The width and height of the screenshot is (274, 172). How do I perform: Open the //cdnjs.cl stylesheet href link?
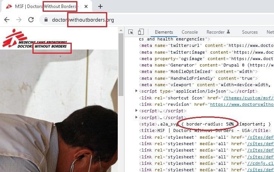point(260,163)
